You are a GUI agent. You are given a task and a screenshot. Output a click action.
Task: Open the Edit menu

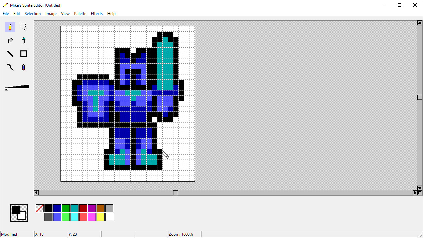(x=17, y=14)
